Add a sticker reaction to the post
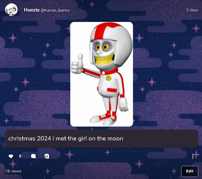Viewport: 202px width, 179px height. point(47,156)
